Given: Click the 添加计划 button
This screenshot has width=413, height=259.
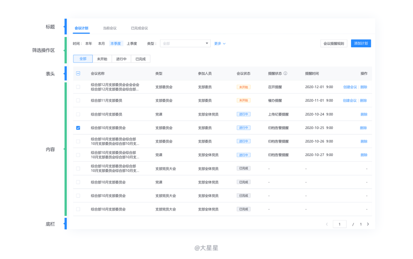Looking at the screenshot, I should (x=361, y=43).
